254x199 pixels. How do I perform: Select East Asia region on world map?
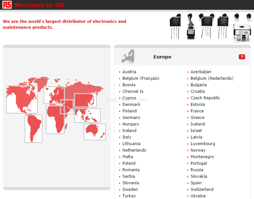click(85, 100)
